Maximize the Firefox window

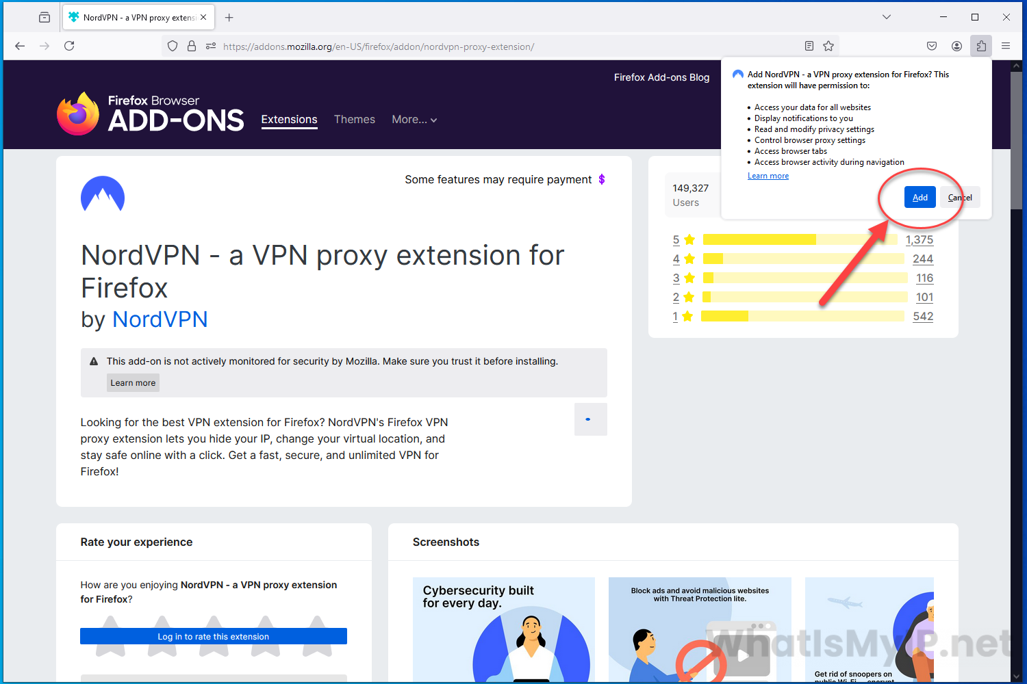point(975,17)
